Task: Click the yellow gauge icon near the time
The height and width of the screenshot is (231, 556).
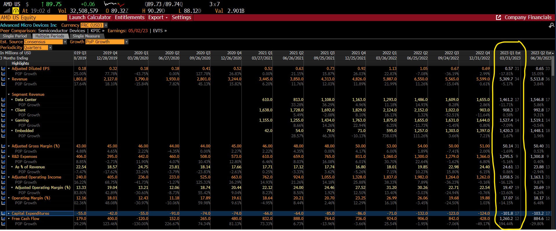Action: [x=16, y=11]
